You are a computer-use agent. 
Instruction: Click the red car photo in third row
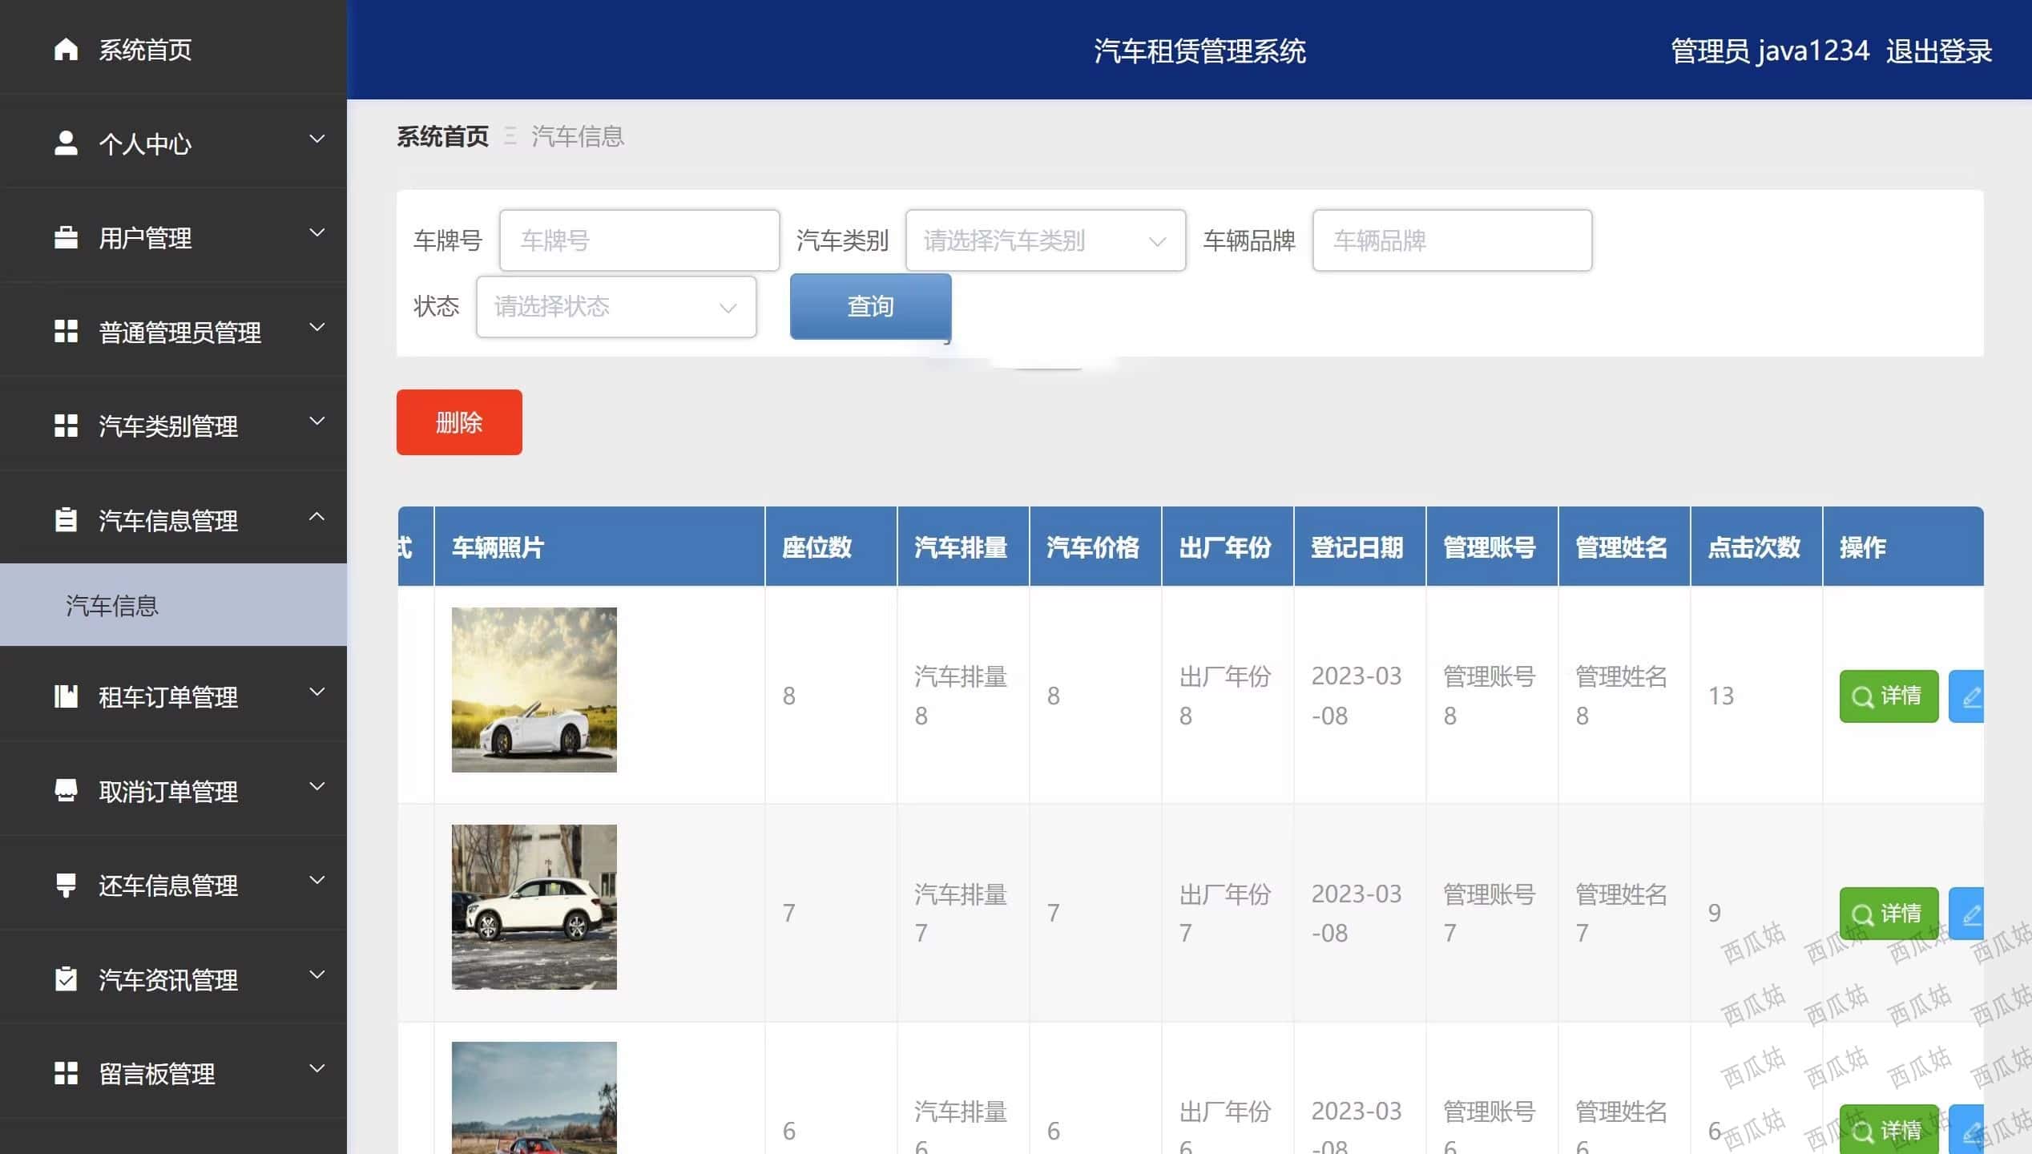pyautogui.click(x=534, y=1098)
